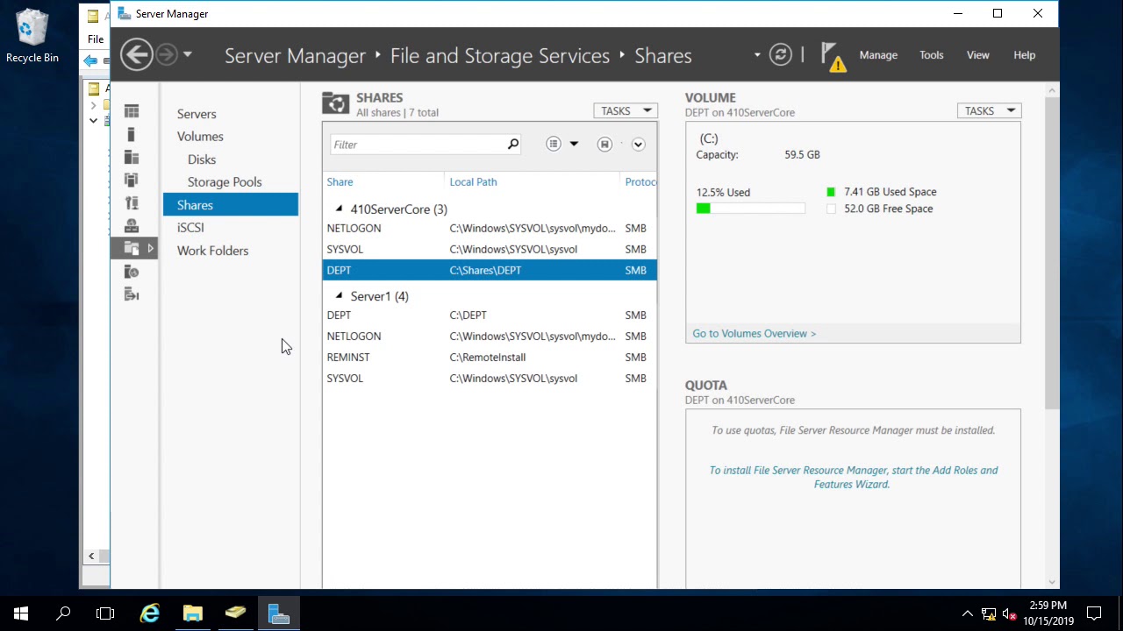1123x631 pixels.
Task: Collapse the 410ServerCore (3) group
Action: tap(340, 209)
